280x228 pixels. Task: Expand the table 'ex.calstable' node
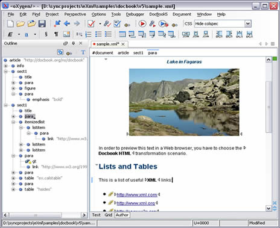(13, 178)
